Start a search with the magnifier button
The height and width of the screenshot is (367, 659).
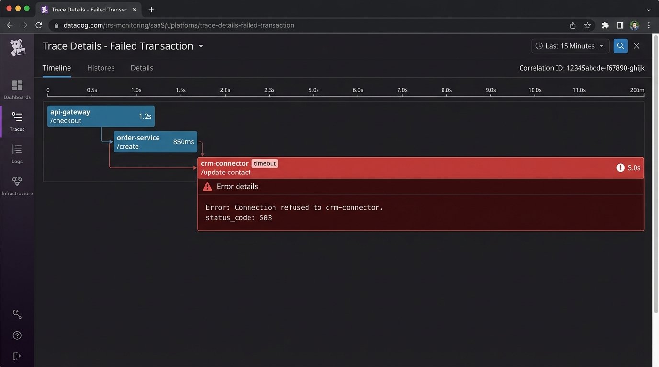[620, 45]
